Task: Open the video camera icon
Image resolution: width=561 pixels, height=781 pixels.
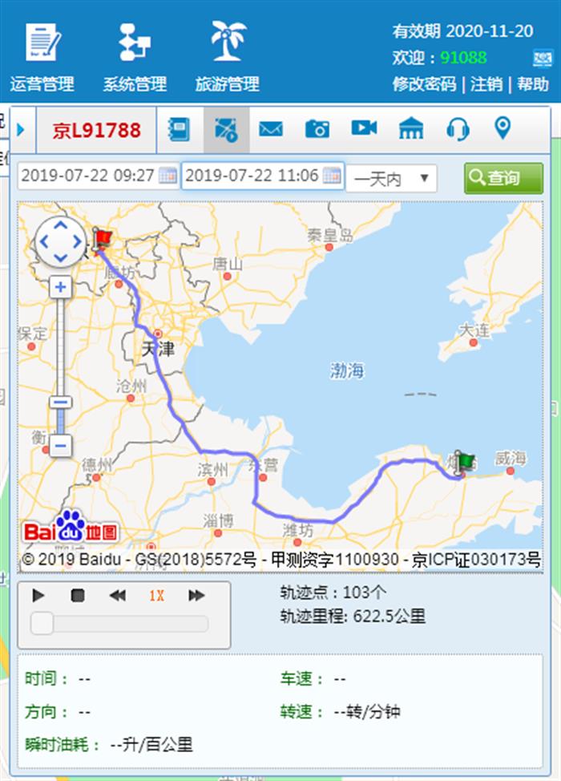Action: pos(364,128)
